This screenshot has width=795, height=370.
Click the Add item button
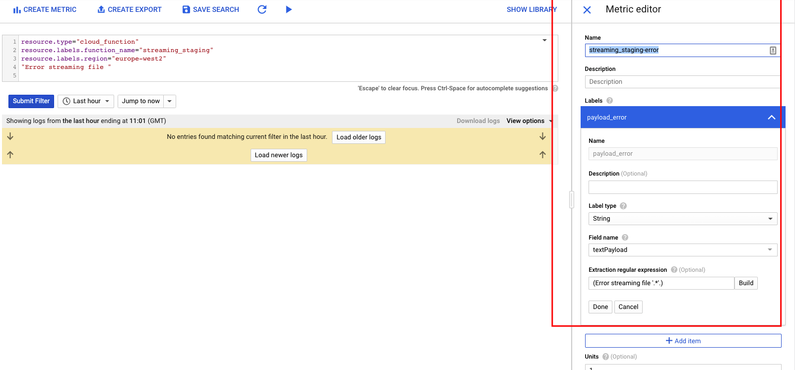click(683, 341)
